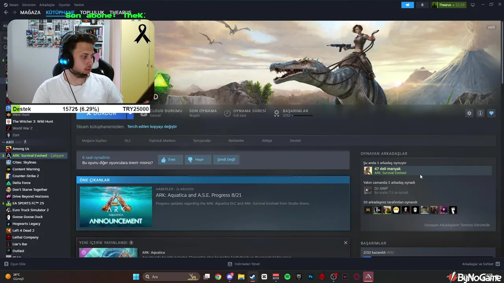The width and height of the screenshot is (504, 283).
Task: Select Hogwarts Legacy in the library
Action: (26, 224)
